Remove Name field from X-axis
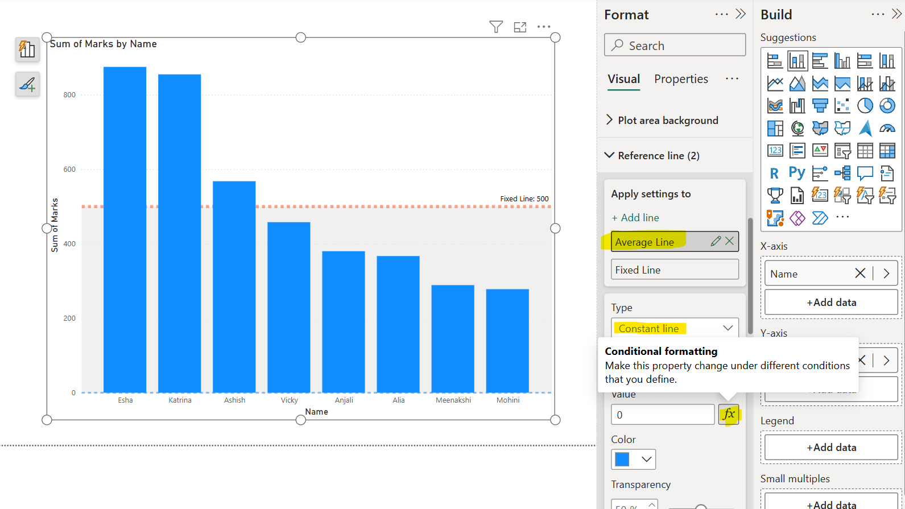Screen dimensions: 905x509 click(x=859, y=274)
